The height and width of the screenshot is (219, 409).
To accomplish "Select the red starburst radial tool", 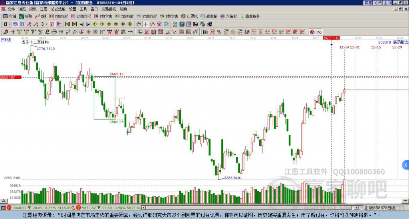I will (x=88, y=32).
